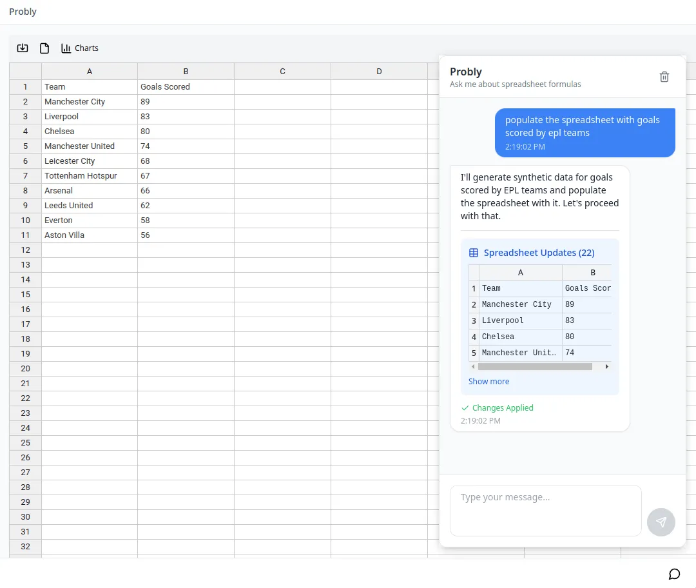The image size is (696, 588).
Task: Click the Team header cell in main sheet
Action: pyautogui.click(x=90, y=87)
